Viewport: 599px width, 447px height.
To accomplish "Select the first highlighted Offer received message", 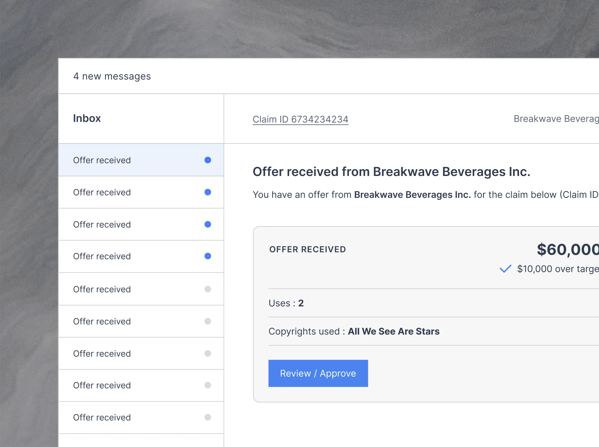I will 141,160.
